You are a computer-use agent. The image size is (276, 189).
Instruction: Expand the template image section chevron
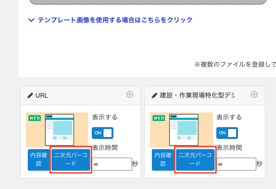(x=31, y=20)
